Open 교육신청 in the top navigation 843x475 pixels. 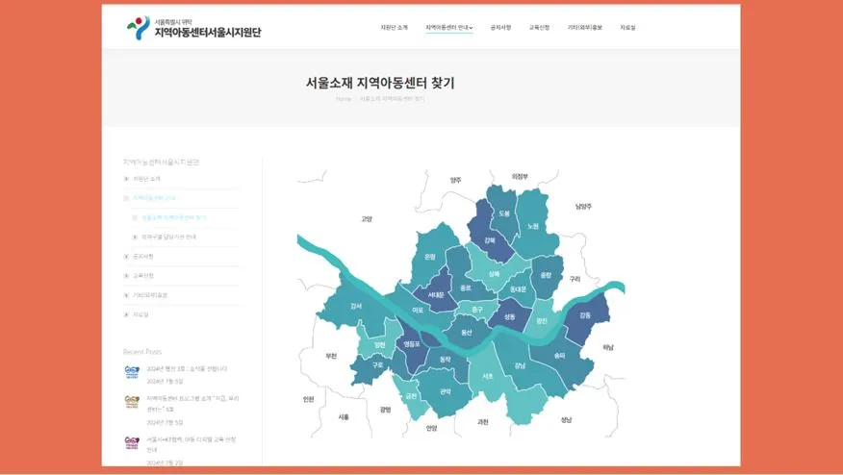point(539,27)
